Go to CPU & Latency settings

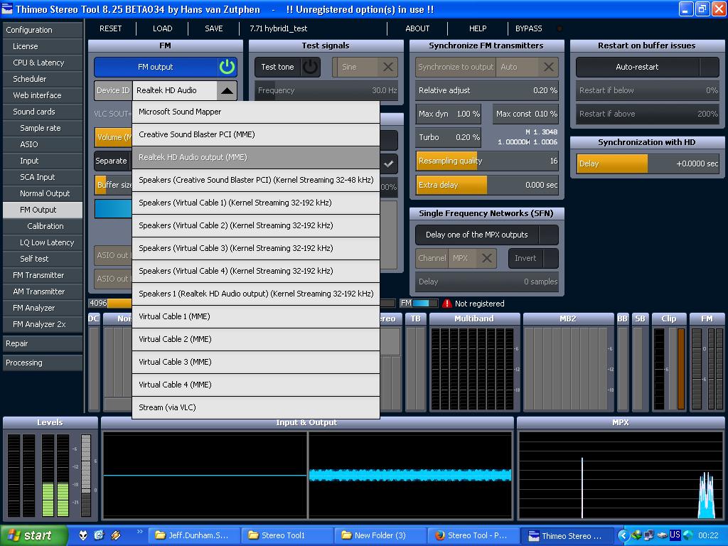42,63
